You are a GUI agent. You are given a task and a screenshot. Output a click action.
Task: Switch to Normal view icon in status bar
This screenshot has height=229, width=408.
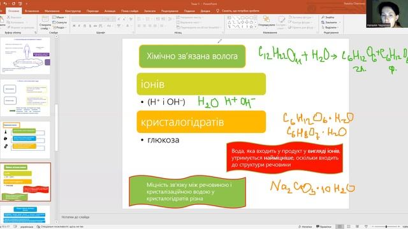point(340,226)
